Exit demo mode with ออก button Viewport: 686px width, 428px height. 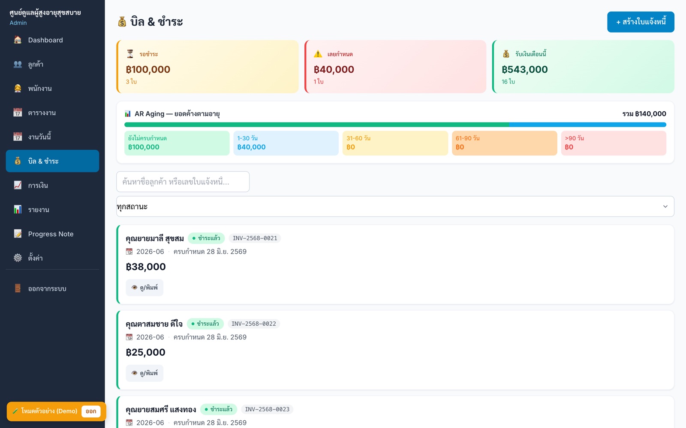coord(91,411)
